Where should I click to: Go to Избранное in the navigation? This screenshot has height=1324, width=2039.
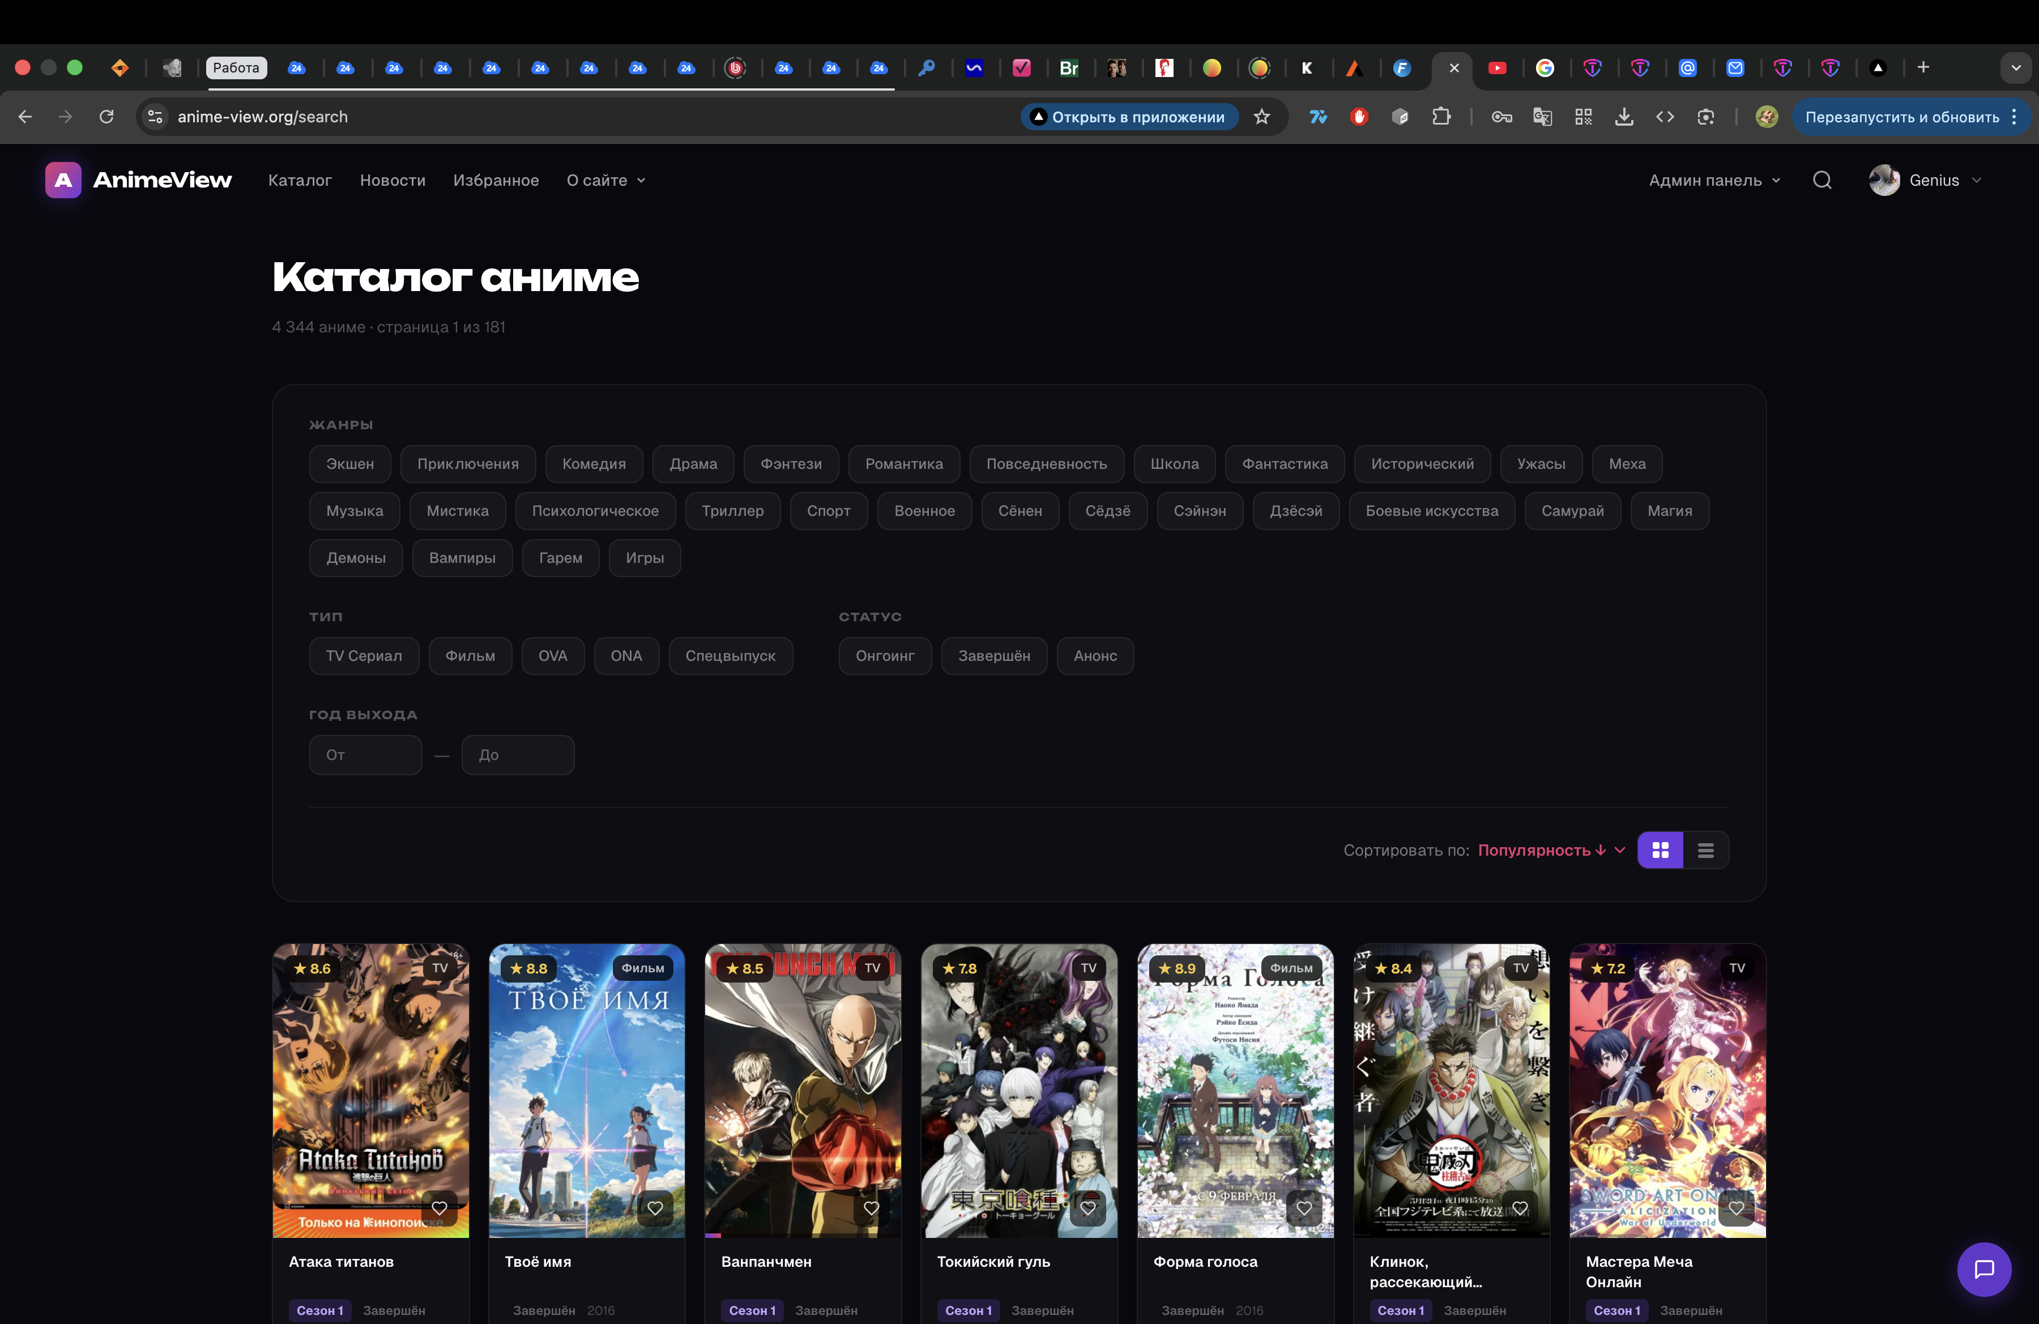coord(495,180)
